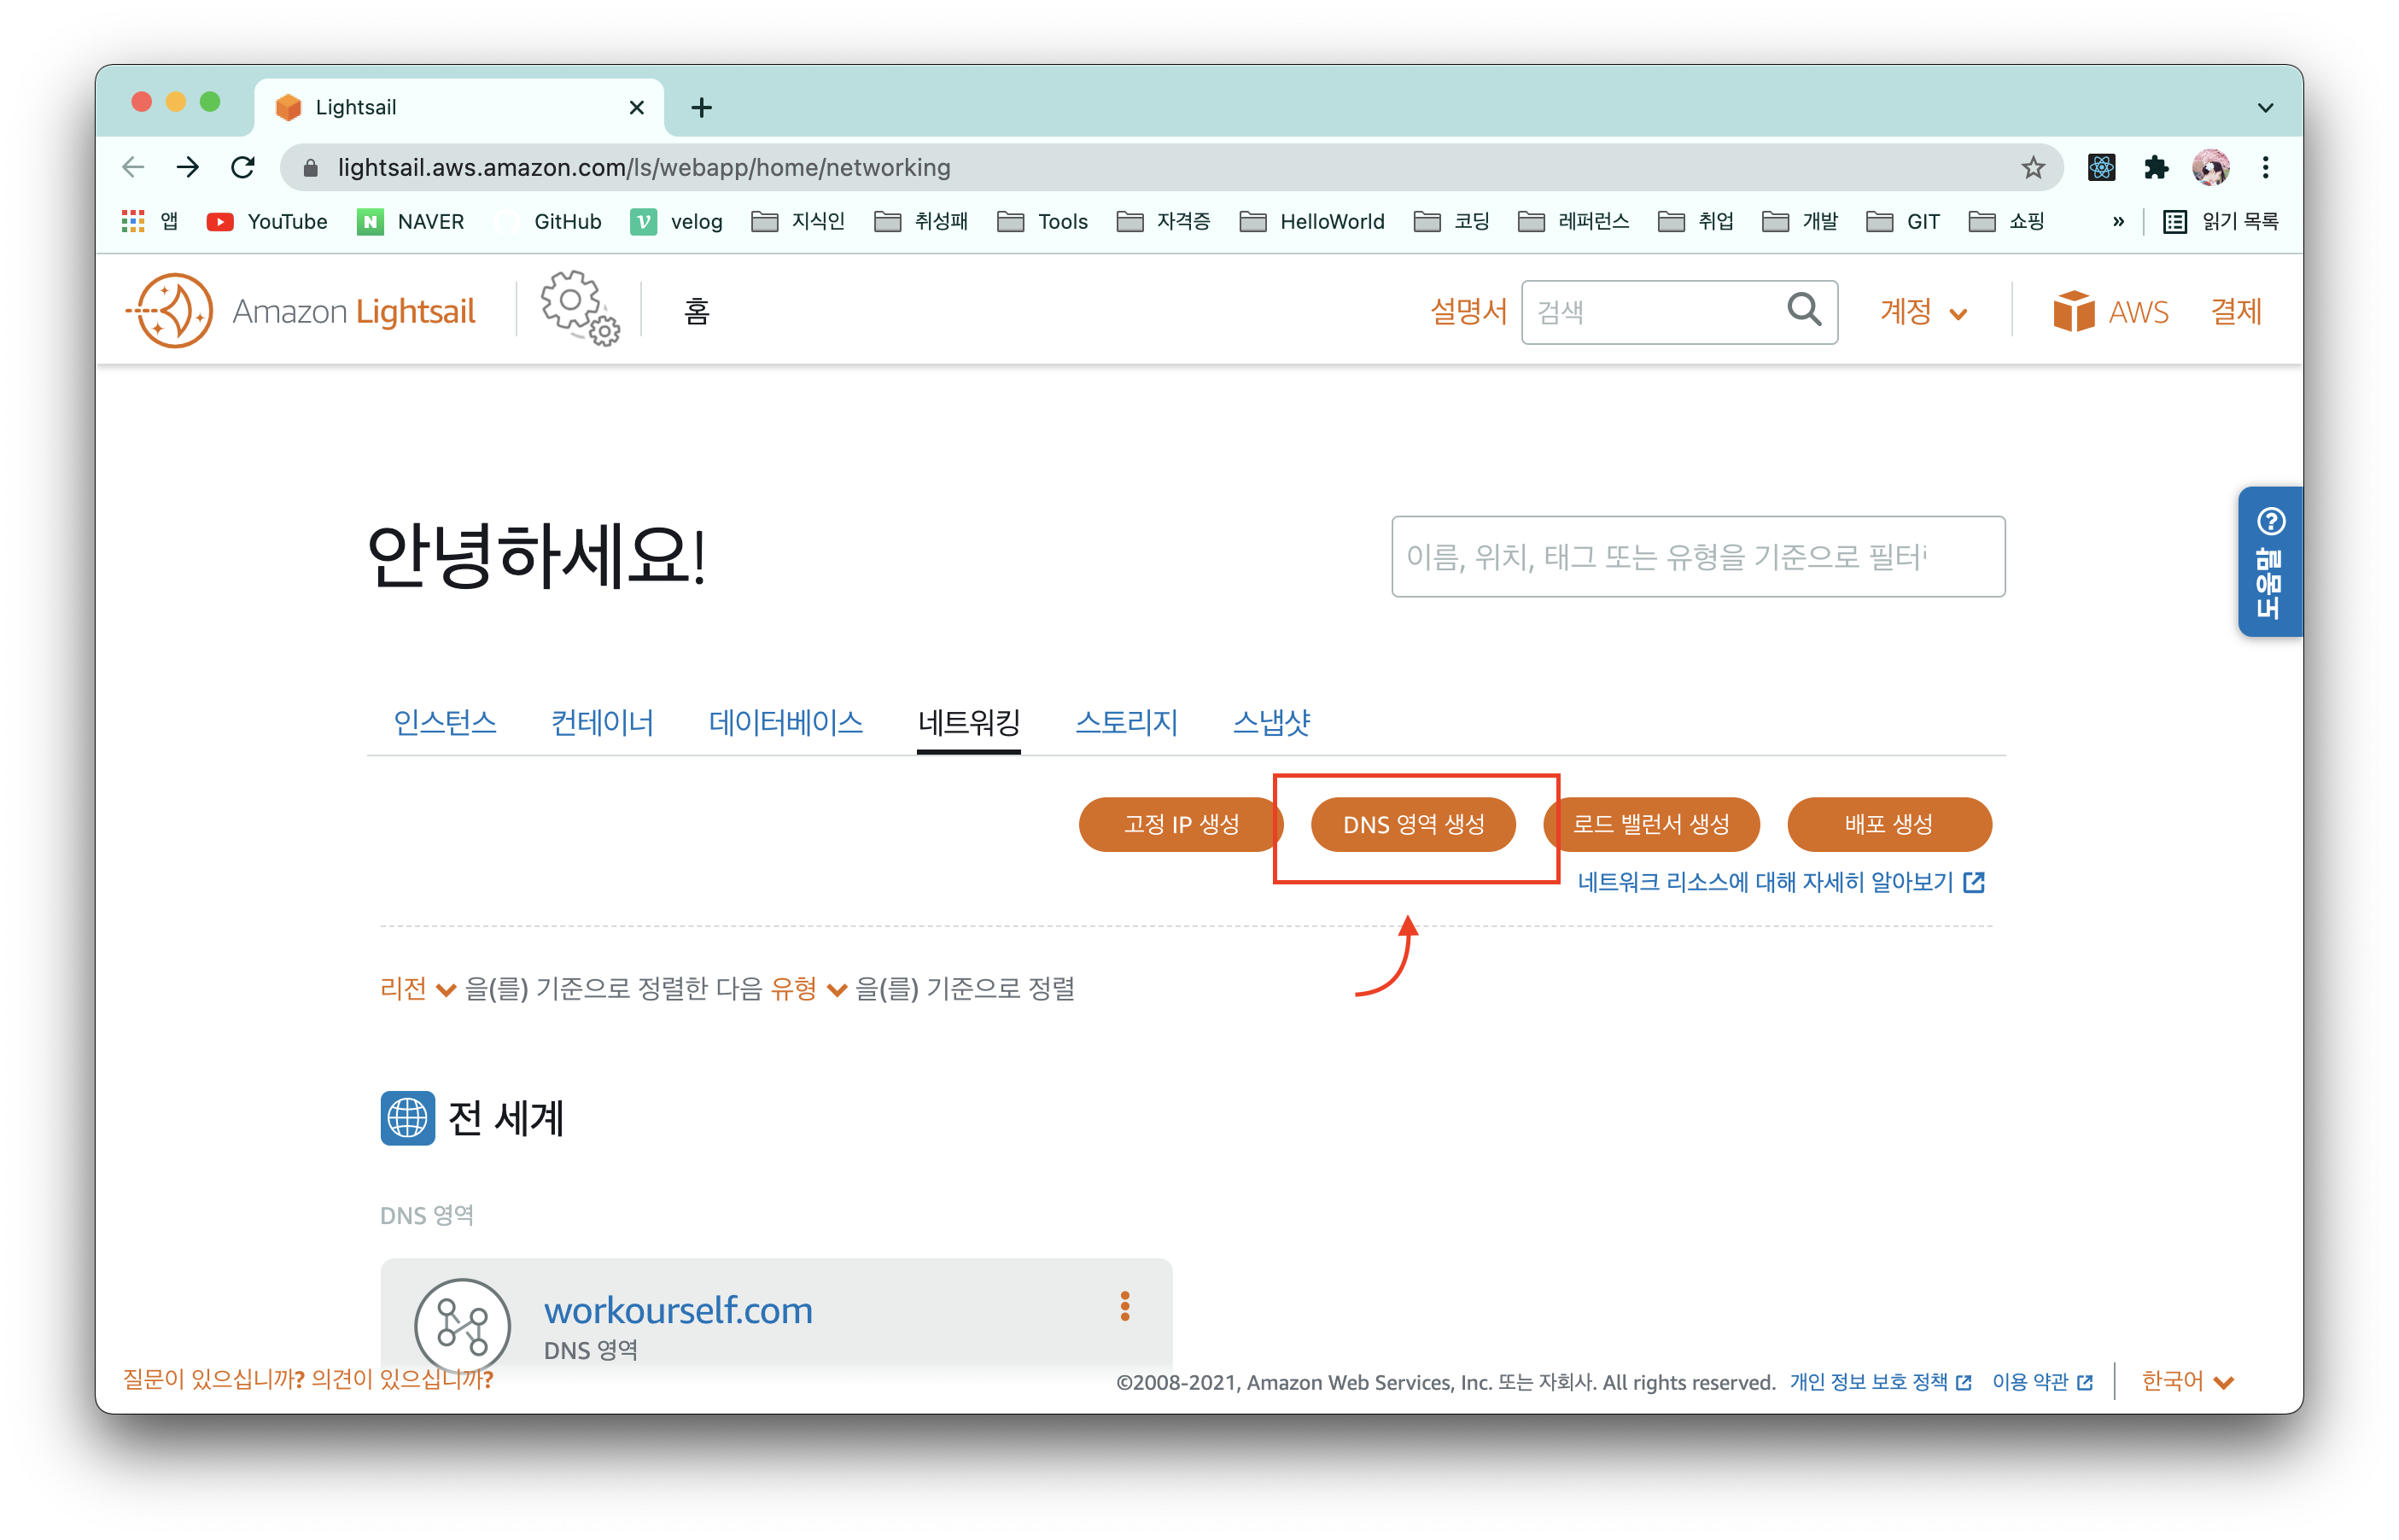Click the resource filter input field
Image resolution: width=2399 pixels, height=1540 pixels.
click(1697, 557)
